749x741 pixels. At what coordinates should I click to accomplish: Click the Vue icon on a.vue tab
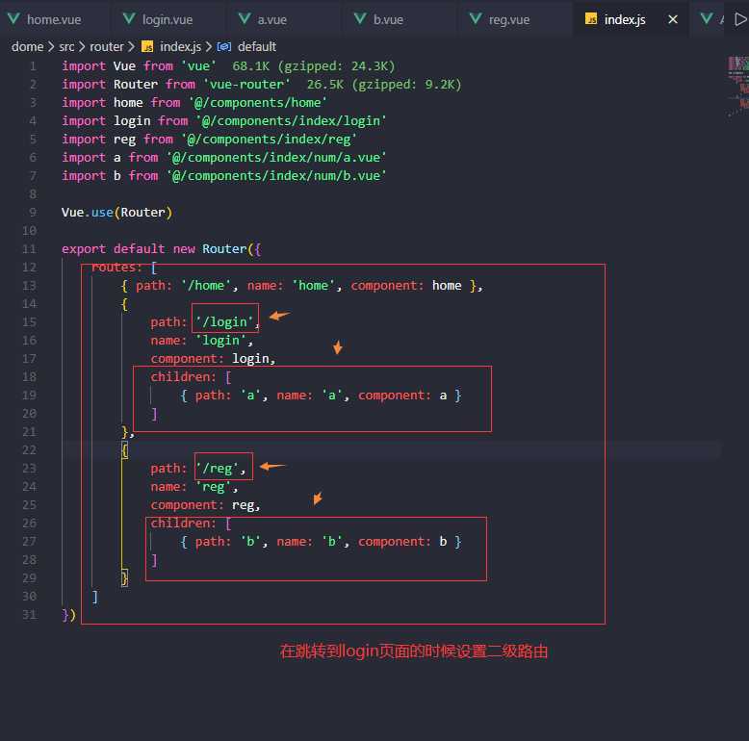tap(245, 18)
